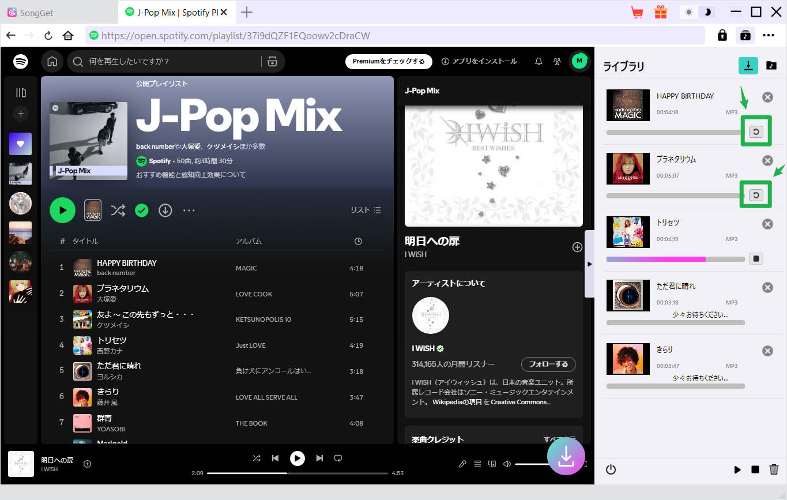This screenshot has width=787, height=500.
Task: Retry download for プラネタリウム
Action: coord(755,196)
